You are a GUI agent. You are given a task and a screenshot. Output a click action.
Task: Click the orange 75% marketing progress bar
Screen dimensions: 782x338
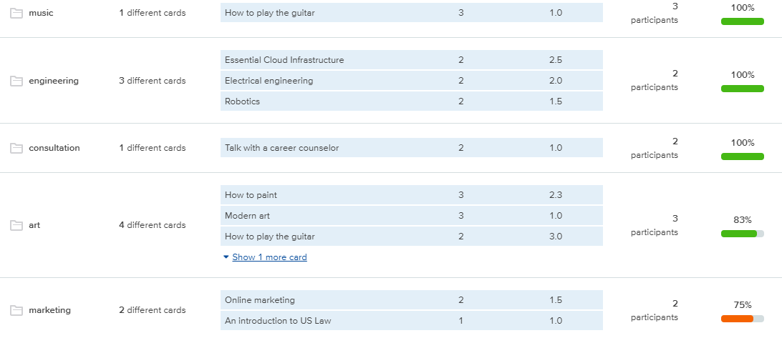pyautogui.click(x=742, y=319)
